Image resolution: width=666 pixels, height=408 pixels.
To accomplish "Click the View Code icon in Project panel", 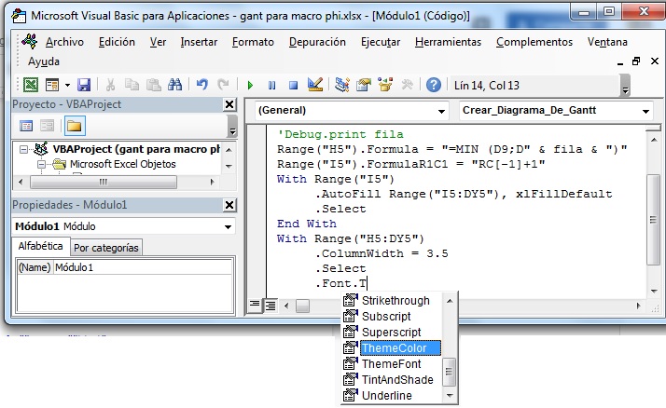I will tap(26, 126).
